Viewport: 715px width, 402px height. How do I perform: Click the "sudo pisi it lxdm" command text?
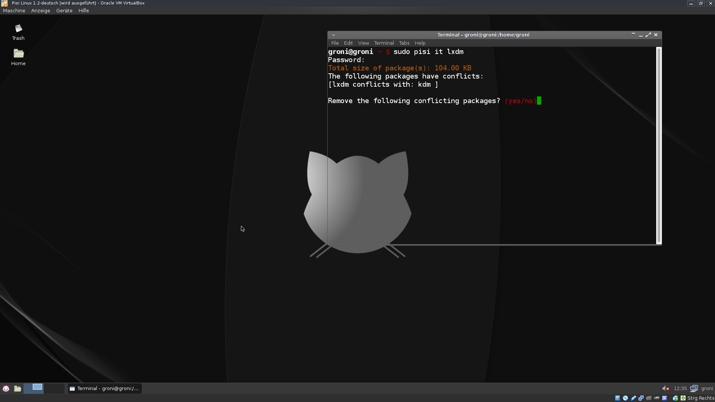(x=429, y=52)
